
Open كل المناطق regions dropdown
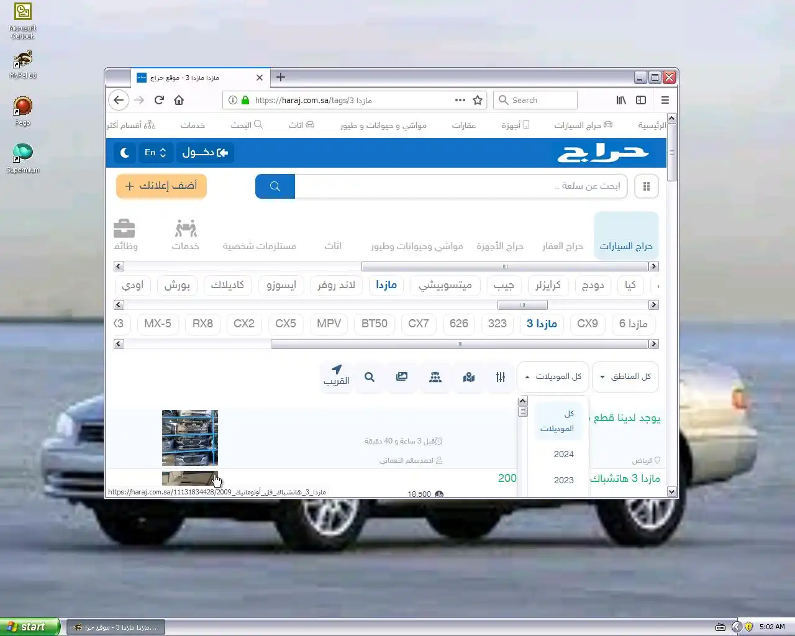(625, 376)
